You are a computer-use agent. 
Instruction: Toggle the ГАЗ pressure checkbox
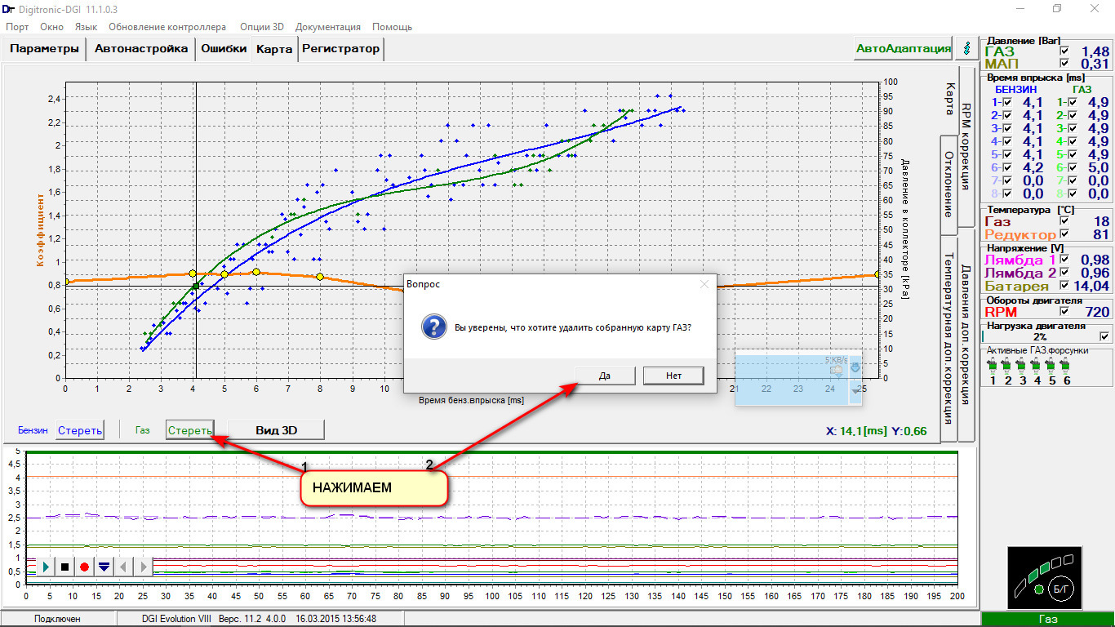click(1064, 51)
